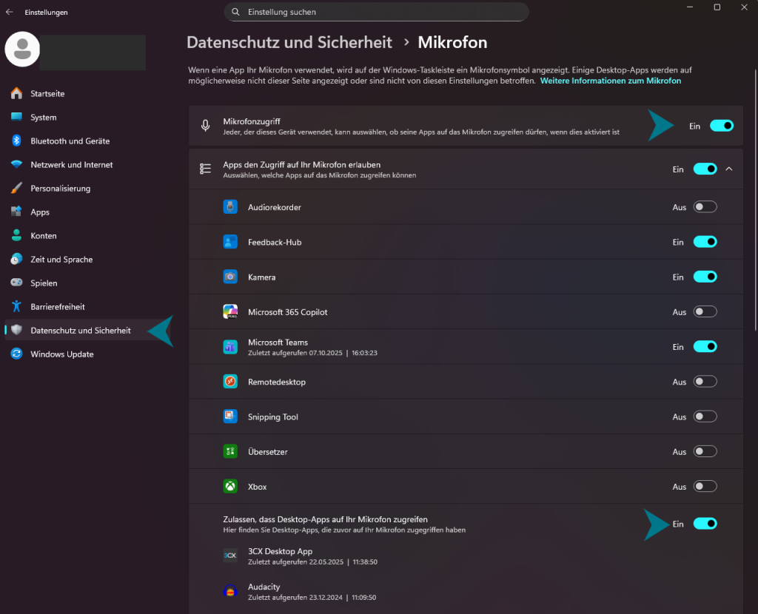
Task: Open the Audiorekorder app icon
Action: click(x=230, y=206)
